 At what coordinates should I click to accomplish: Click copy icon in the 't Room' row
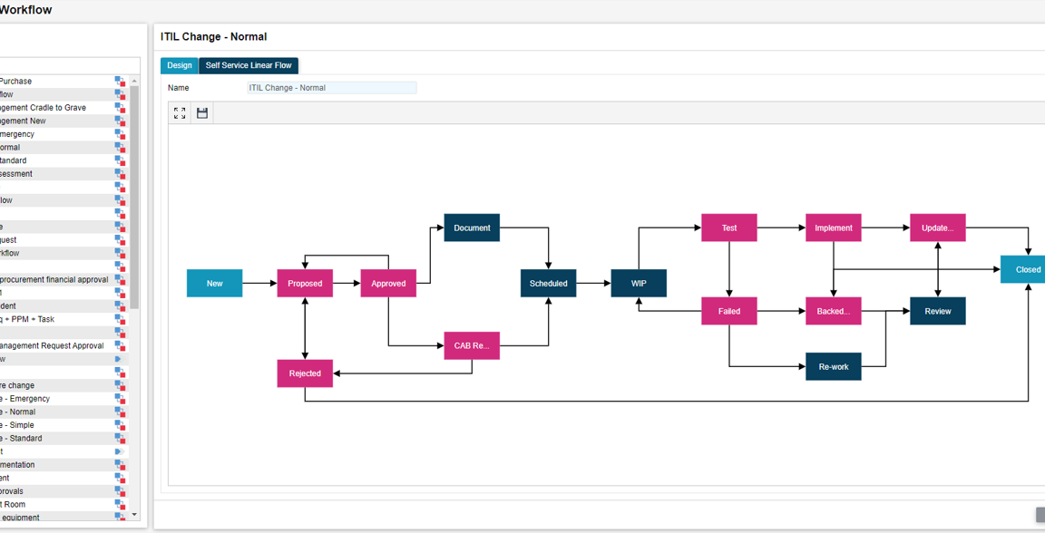tap(120, 504)
